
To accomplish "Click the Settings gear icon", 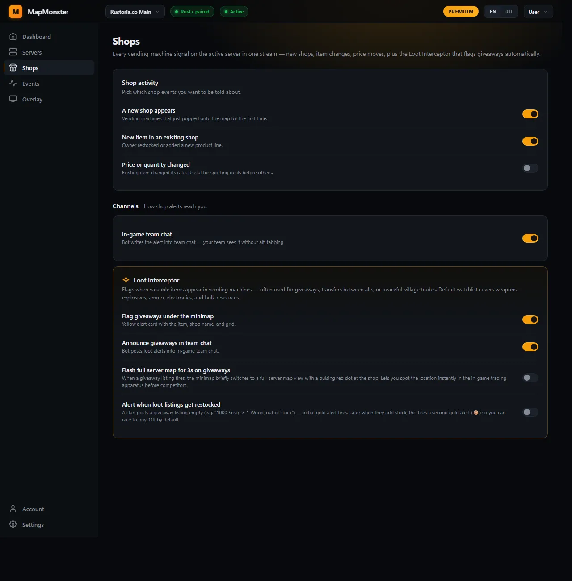I will click(x=13, y=524).
